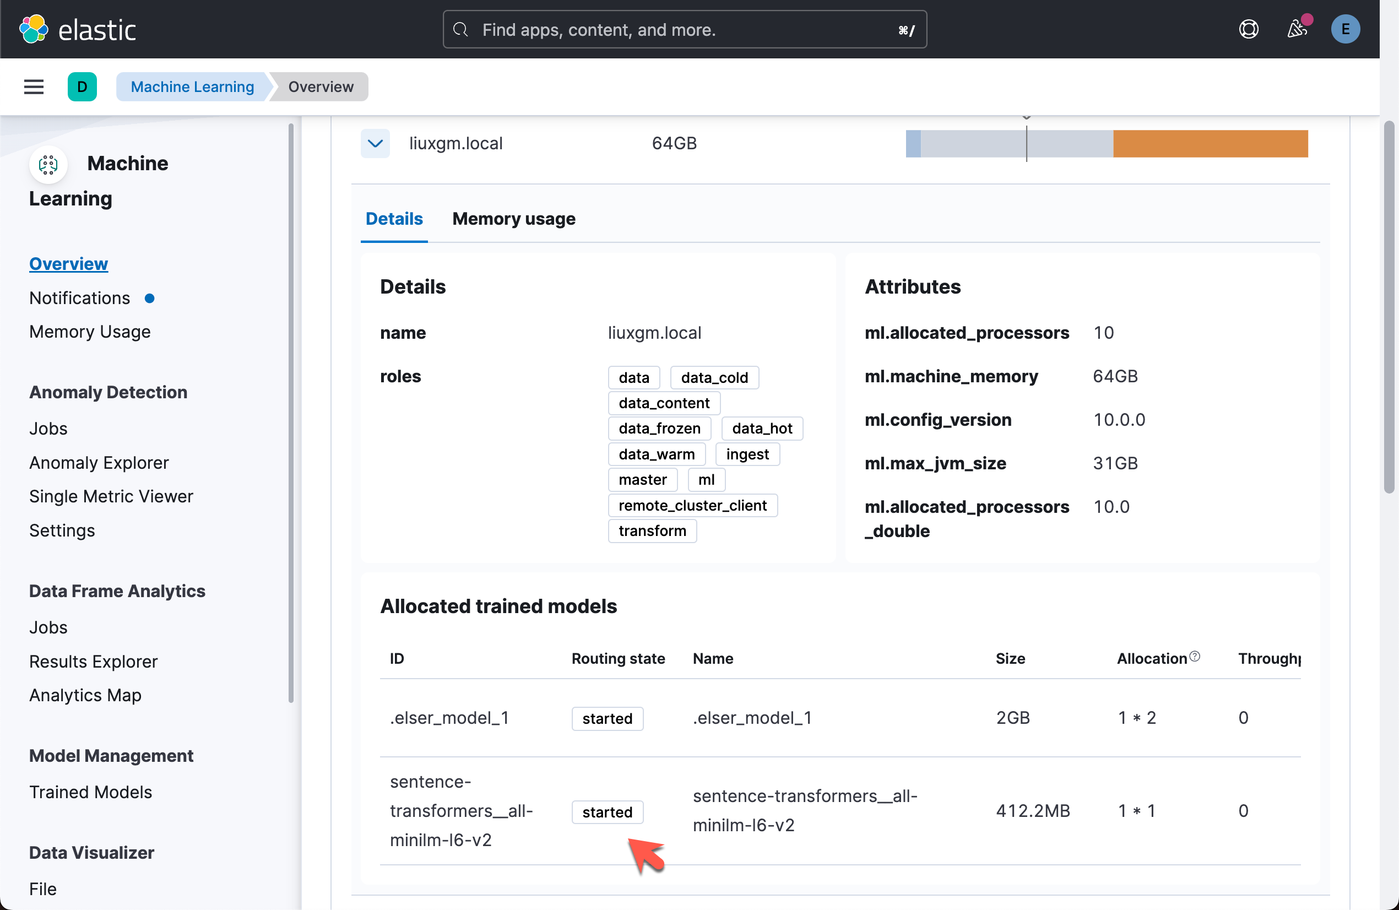Click the Allocation help question icon

pyautogui.click(x=1195, y=657)
